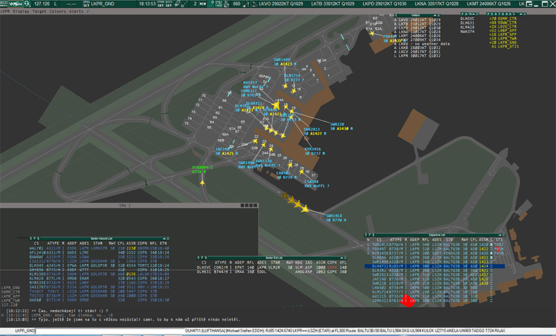Open the EuroScope main menu button

pos(3,3)
